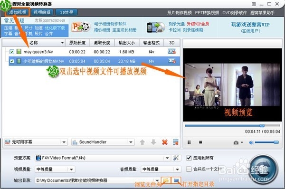Click 3D icon in may queen3.f4v row
The image size is (285, 189).
pyautogui.click(x=172, y=51)
